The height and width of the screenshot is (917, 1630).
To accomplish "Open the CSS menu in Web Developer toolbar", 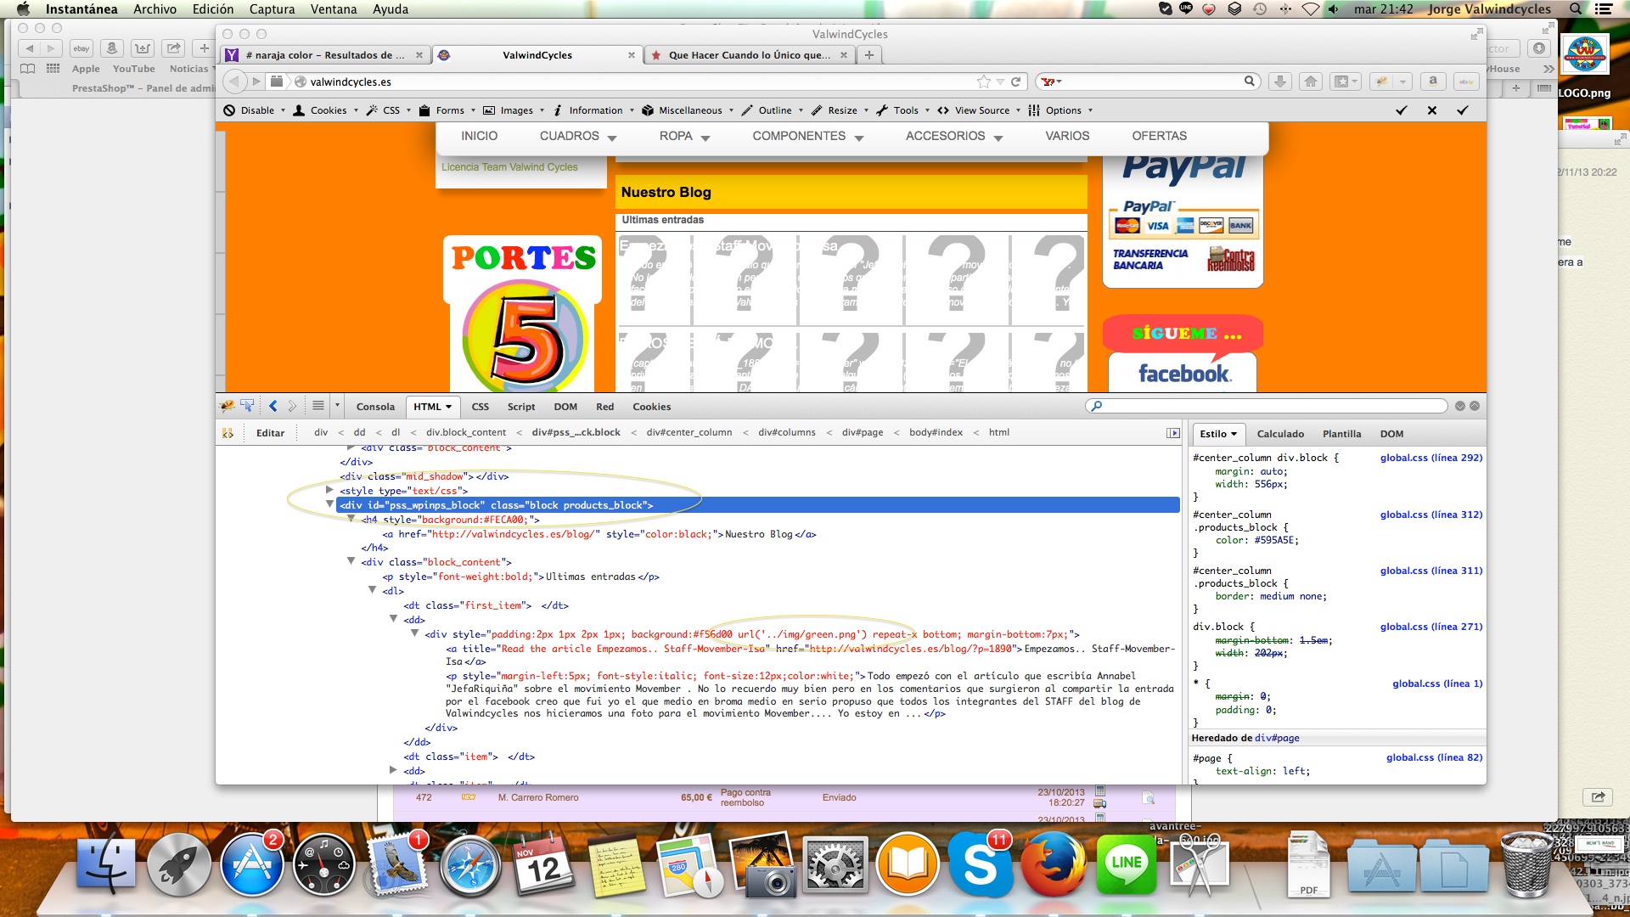I will click(391, 110).
